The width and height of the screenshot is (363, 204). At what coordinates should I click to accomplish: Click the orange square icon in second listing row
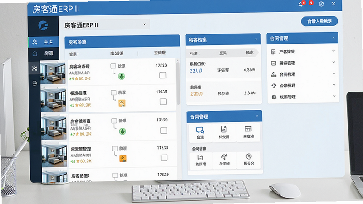122,103
